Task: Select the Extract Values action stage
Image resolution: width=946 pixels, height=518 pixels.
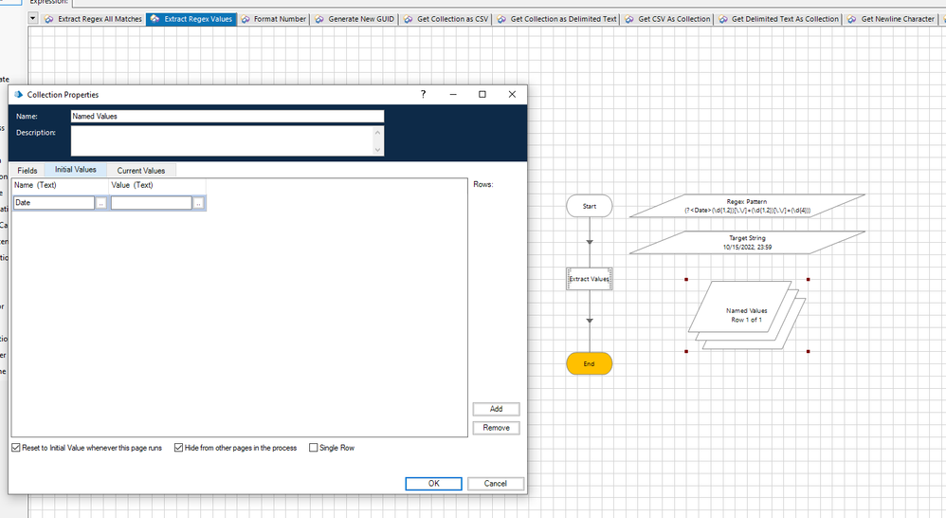Action: coord(590,279)
